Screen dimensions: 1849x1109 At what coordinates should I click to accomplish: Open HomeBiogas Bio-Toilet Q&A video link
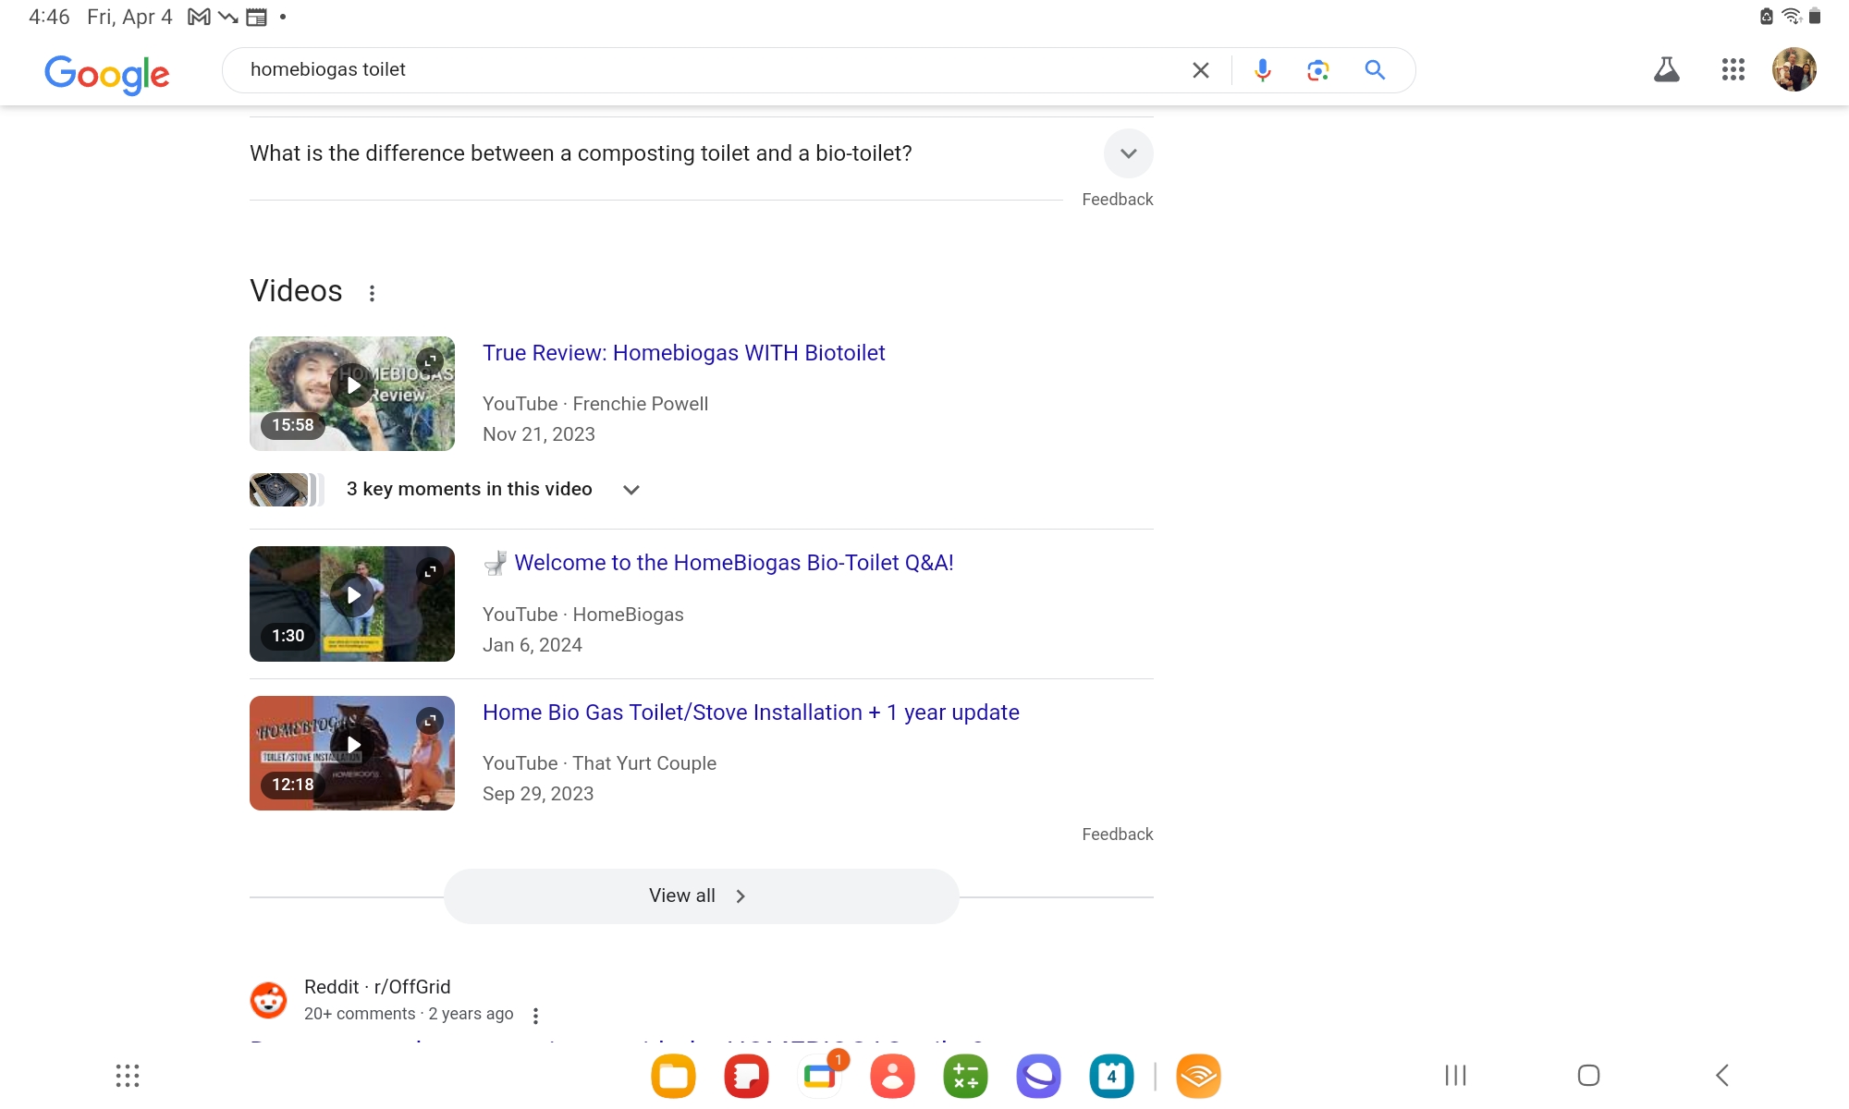coord(733,563)
